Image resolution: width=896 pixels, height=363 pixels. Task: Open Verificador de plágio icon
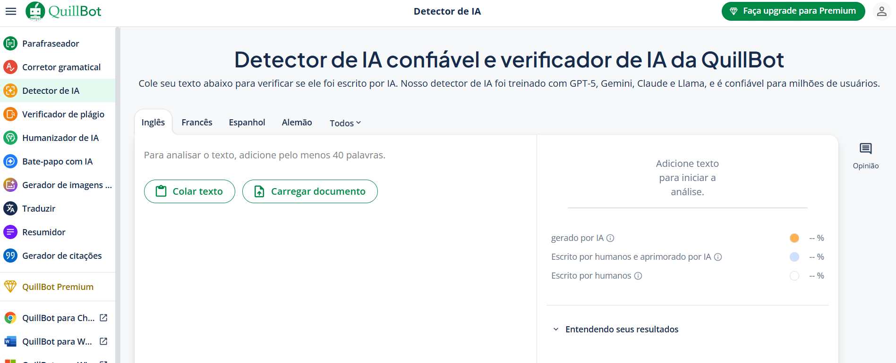tap(10, 114)
